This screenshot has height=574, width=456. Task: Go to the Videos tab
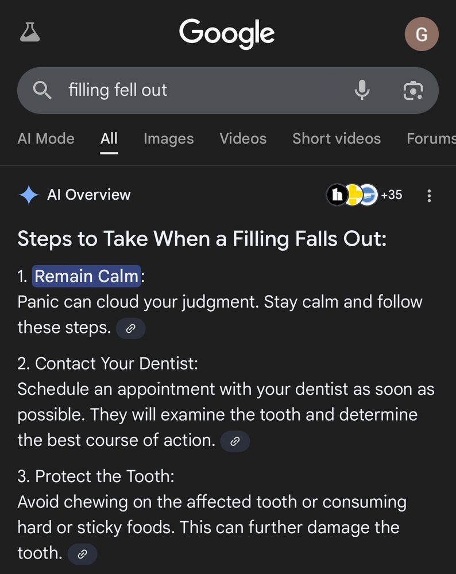tap(243, 139)
